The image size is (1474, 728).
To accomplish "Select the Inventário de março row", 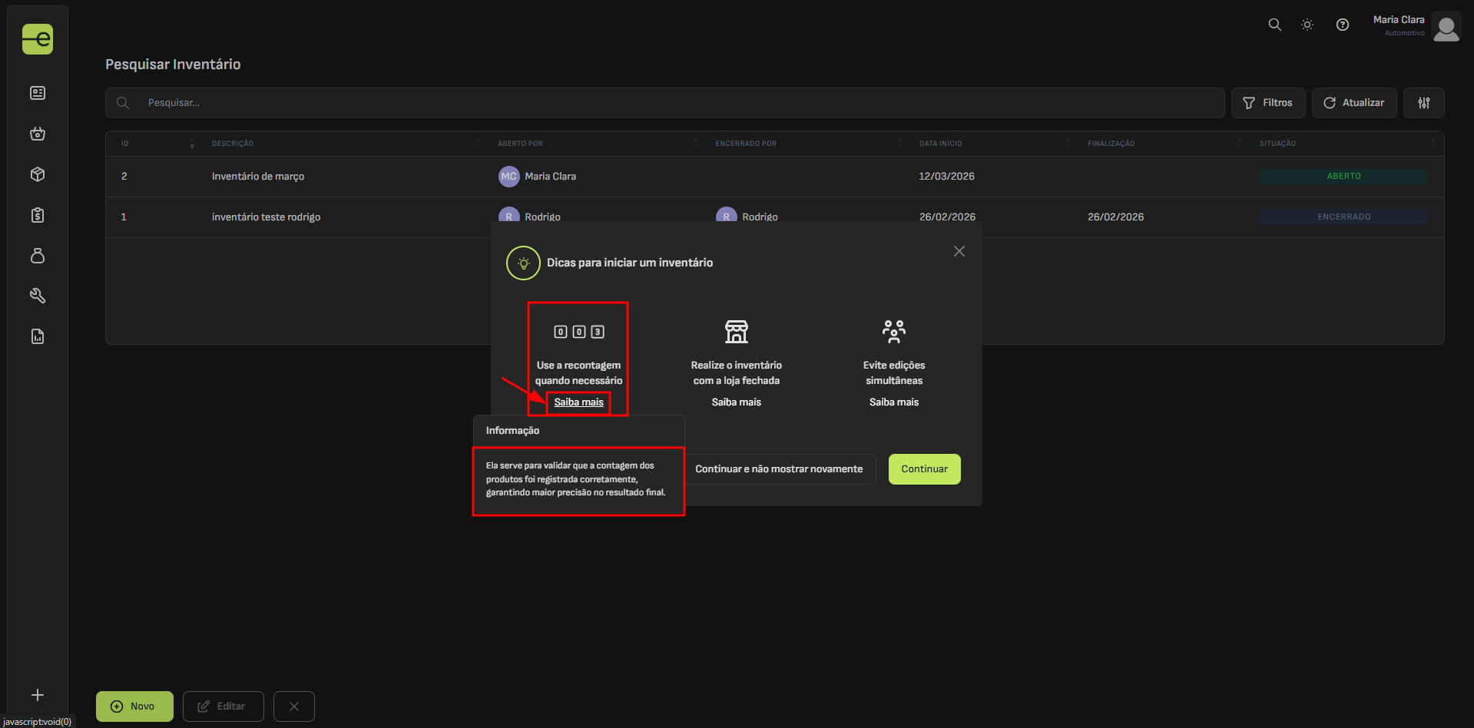I will tap(258, 177).
